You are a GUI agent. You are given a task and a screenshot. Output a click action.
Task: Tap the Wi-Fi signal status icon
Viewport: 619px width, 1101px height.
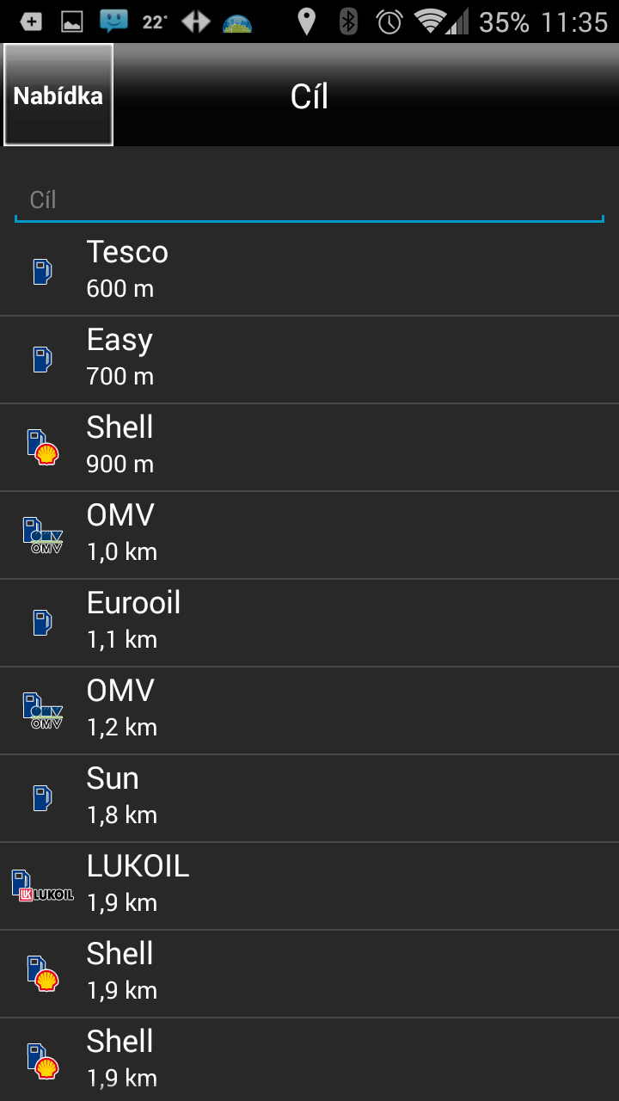coord(429,22)
